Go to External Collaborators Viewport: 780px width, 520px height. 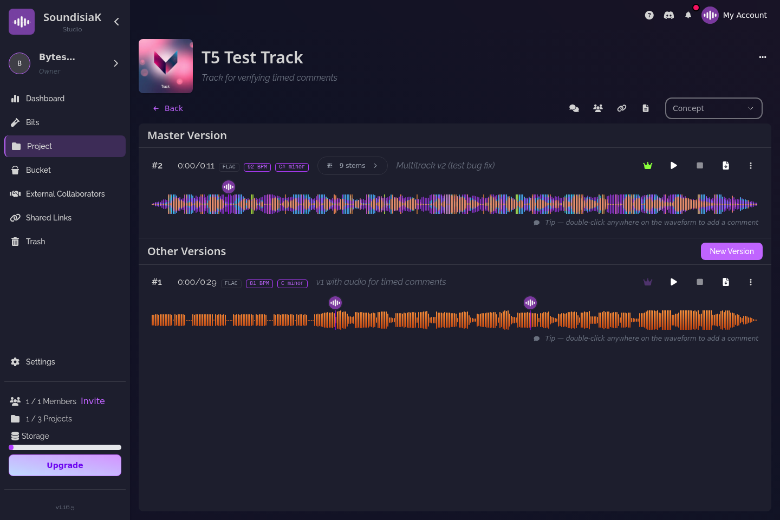[x=65, y=194]
